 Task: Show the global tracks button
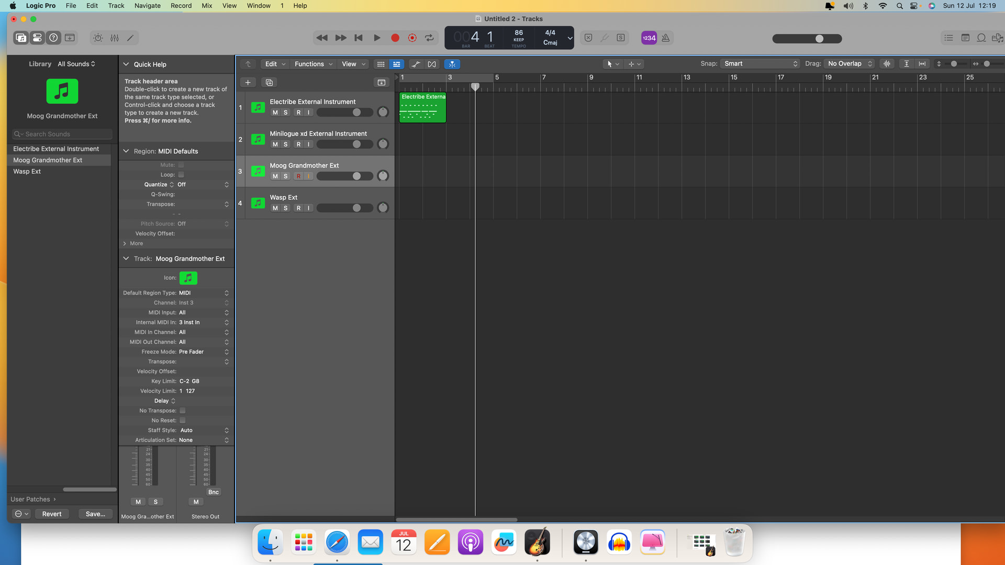pyautogui.click(x=382, y=83)
